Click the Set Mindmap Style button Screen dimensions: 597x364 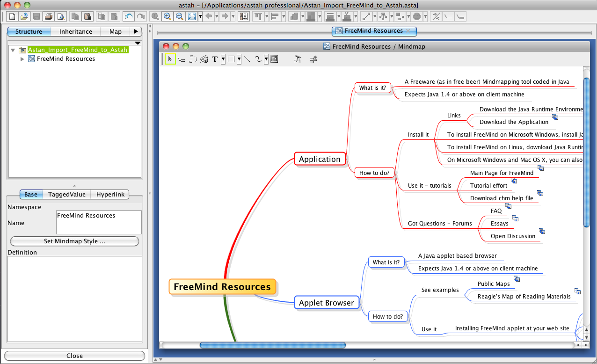74,241
